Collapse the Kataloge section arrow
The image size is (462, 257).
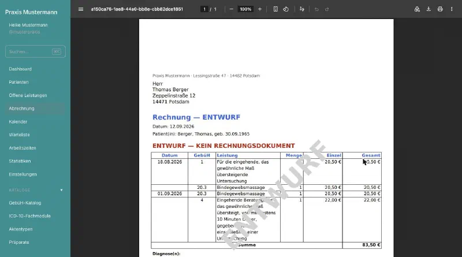61,190
